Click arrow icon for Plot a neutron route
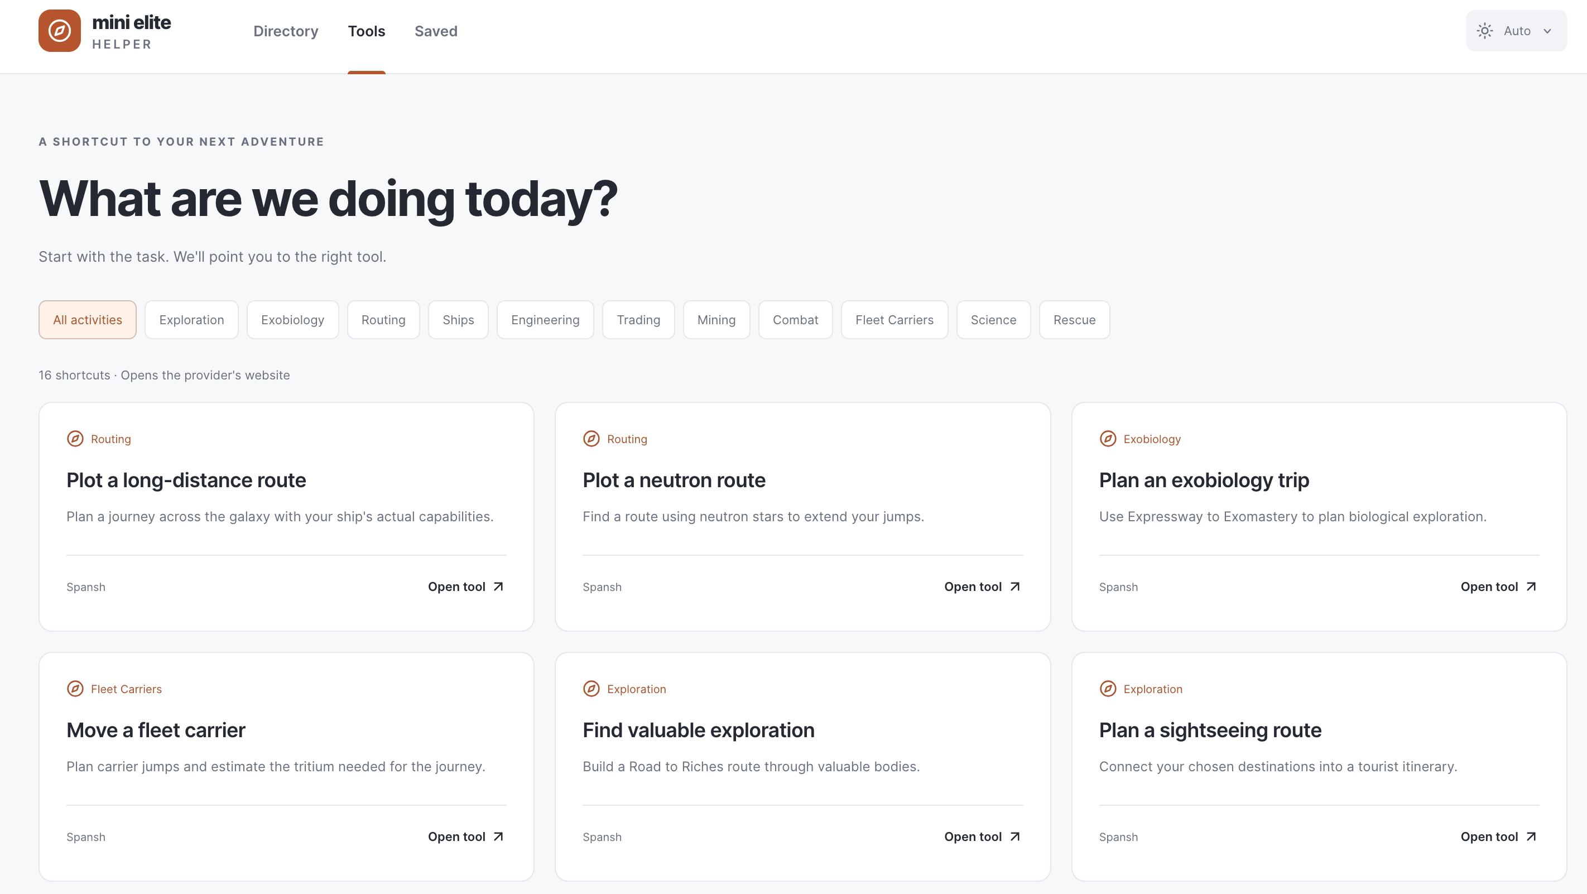1587x894 pixels. point(1014,587)
